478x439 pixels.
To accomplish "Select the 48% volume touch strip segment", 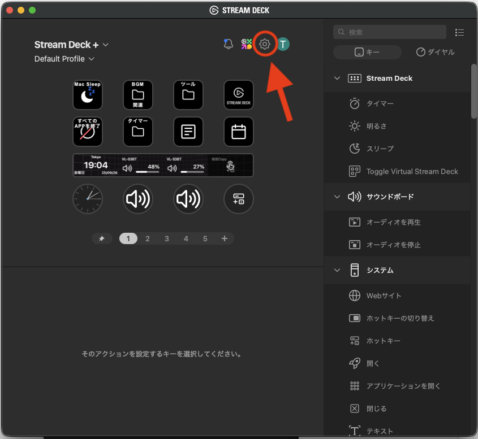I will [140, 166].
